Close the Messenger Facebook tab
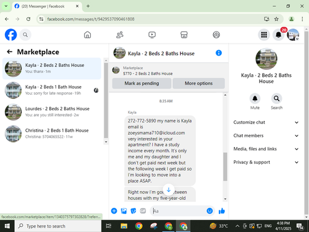Image resolution: width=309 pixels, height=232 pixels. point(77,6)
